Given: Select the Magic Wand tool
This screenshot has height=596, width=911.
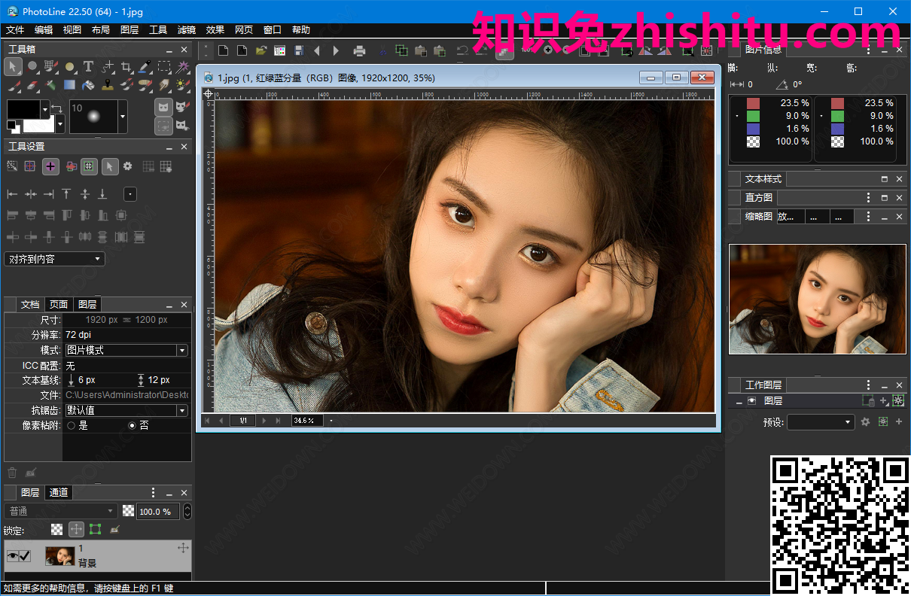Looking at the screenshot, I should tap(184, 67).
